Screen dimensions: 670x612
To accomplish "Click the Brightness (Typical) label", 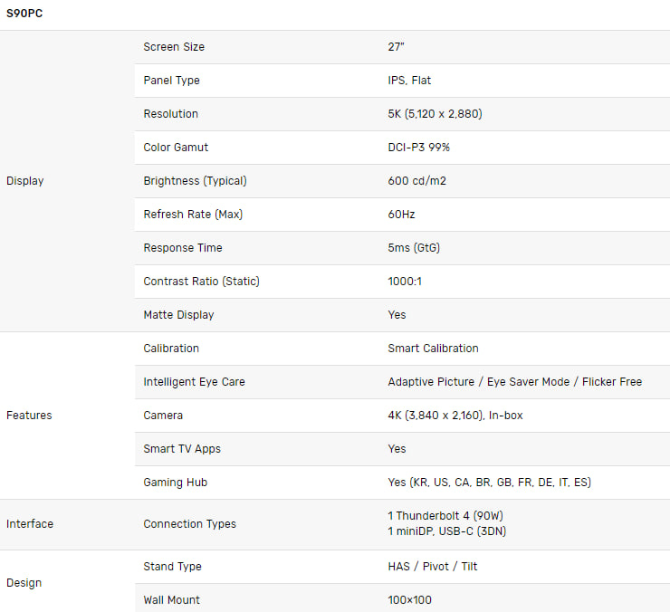I will (x=196, y=181).
